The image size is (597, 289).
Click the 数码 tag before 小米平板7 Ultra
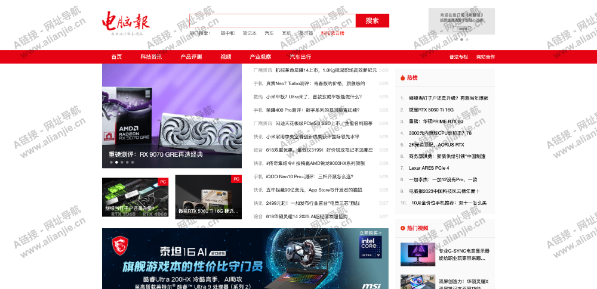pos(258,97)
